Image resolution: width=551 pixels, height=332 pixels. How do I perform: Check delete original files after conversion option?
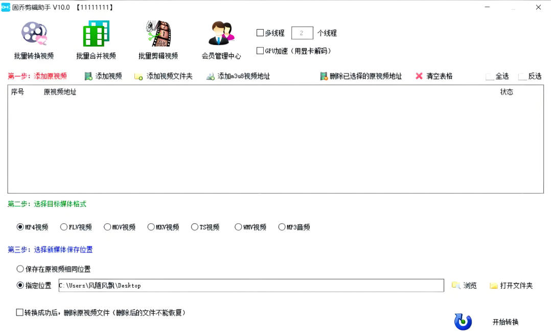[19, 312]
